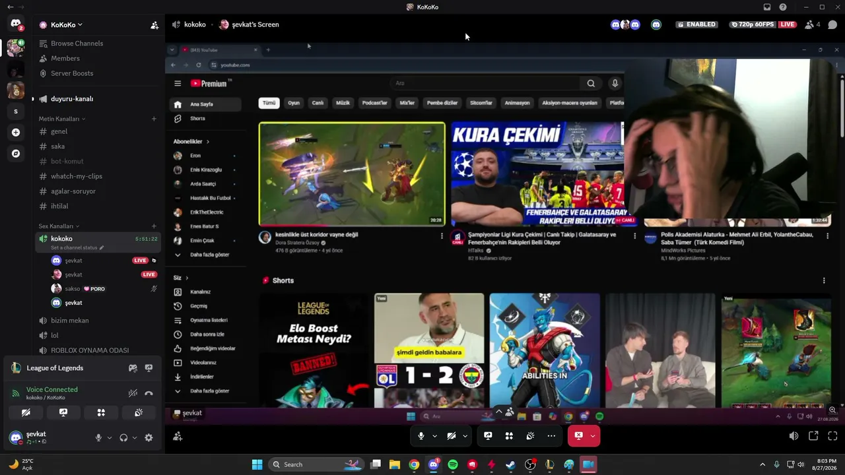Turn on camera under Voice Connected

pyautogui.click(x=26, y=412)
